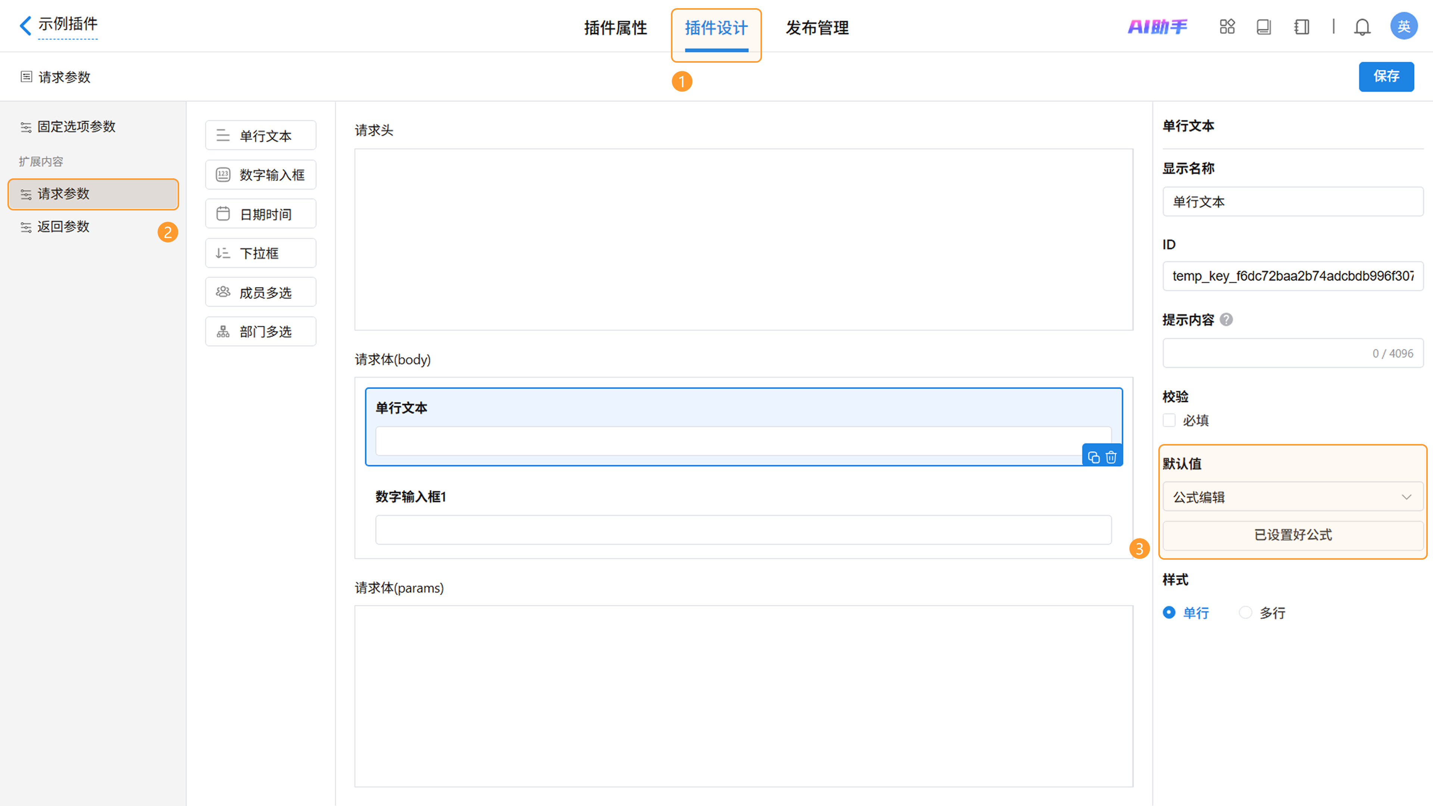Viewport: 1433px width, 806px height.
Task: Switch to the 发布管理 tab
Action: [x=817, y=28]
